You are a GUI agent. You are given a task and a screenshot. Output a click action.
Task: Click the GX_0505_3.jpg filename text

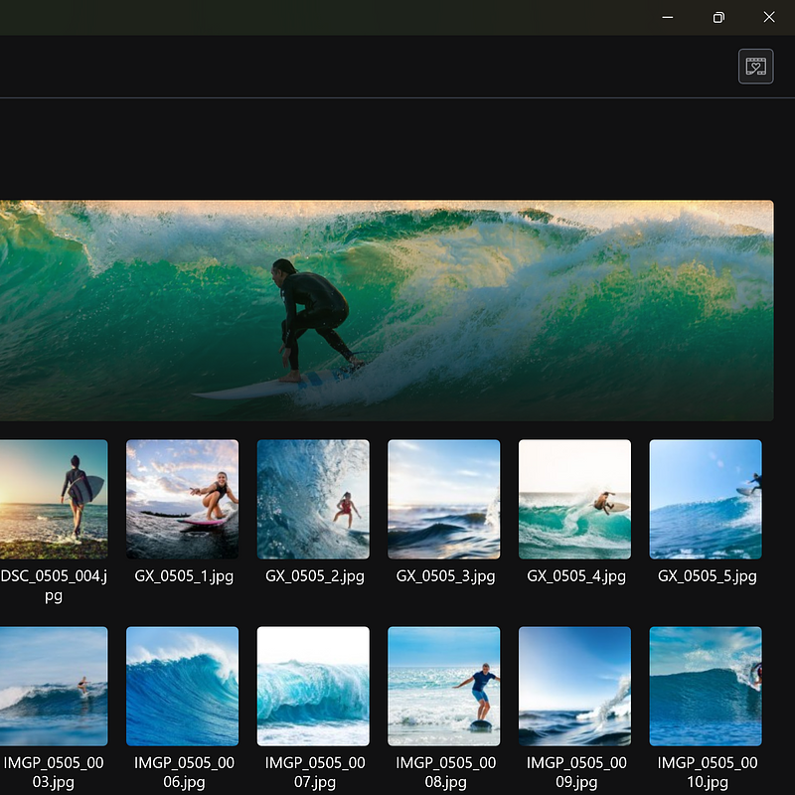coord(445,576)
